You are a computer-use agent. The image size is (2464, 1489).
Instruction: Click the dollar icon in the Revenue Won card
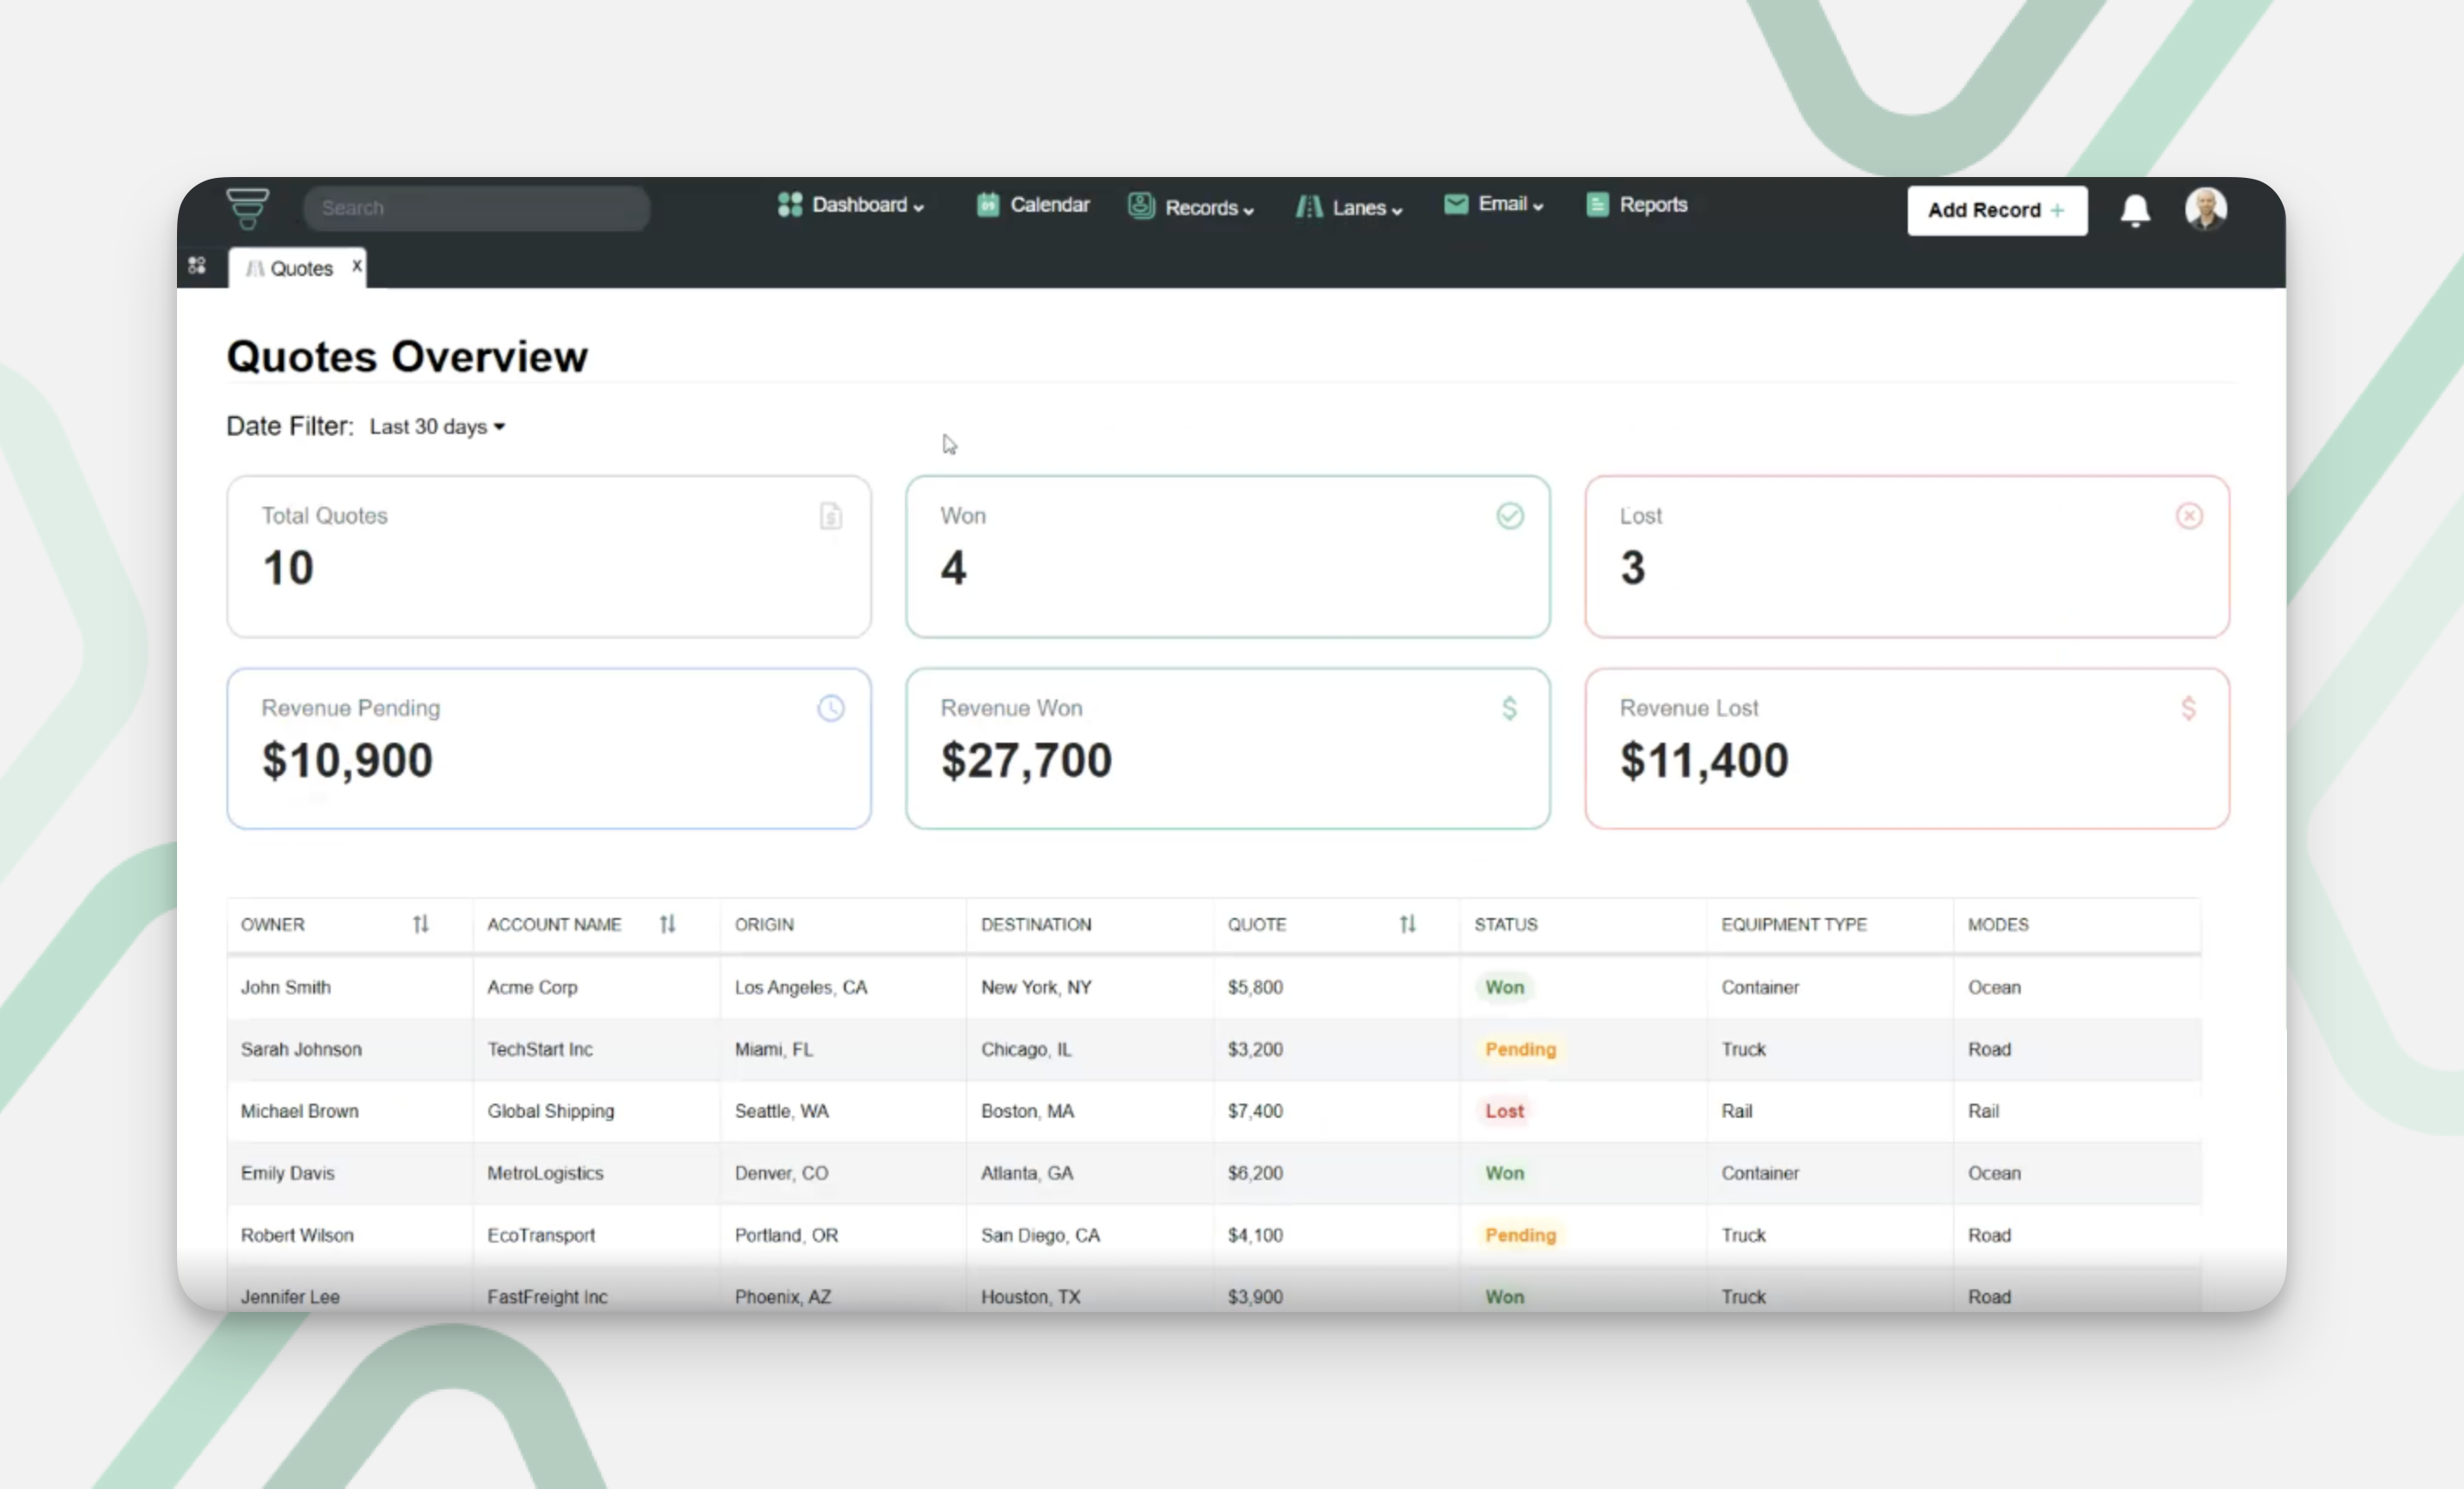click(1509, 708)
